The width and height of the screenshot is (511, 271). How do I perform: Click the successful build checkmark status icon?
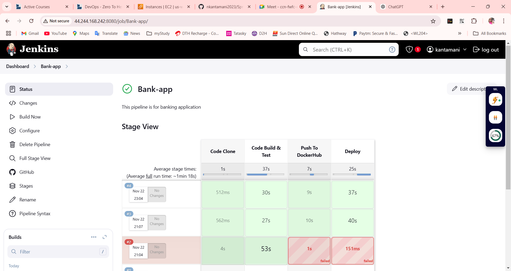pyautogui.click(x=127, y=89)
